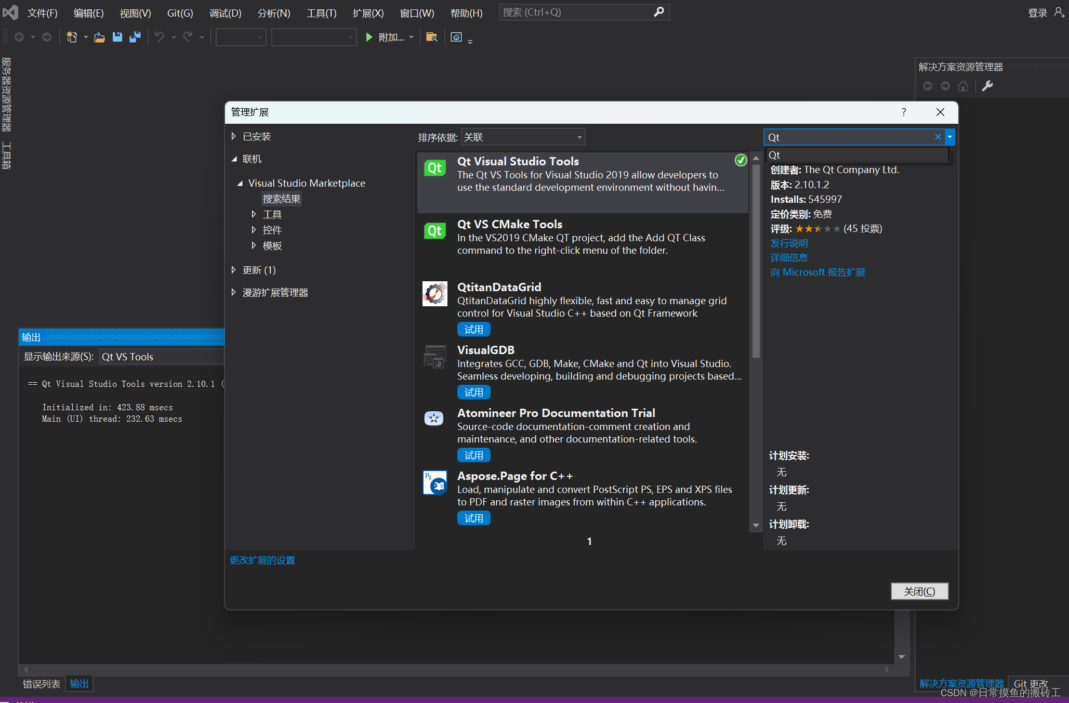Click the screenshot feedback toolbar icon
Image resolution: width=1069 pixels, height=703 pixels.
click(456, 37)
